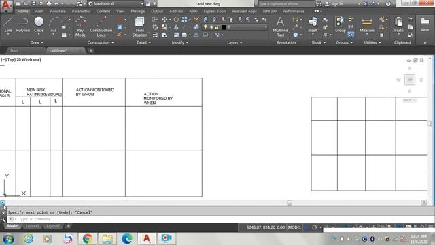Select the Construction Lines tool
This screenshot has width=435, height=245.
pyautogui.click(x=101, y=27)
